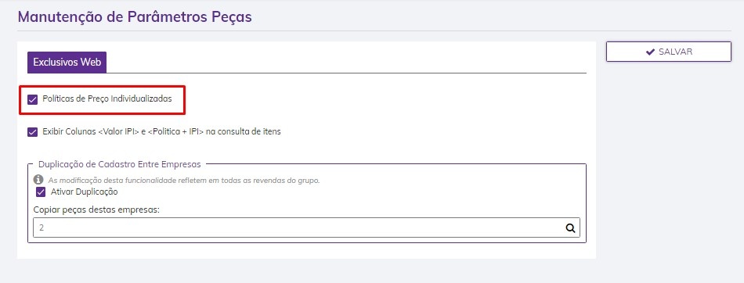Click the checkmark icon inside Salvar button
Viewport: 744px width, 283px height.
[x=650, y=52]
